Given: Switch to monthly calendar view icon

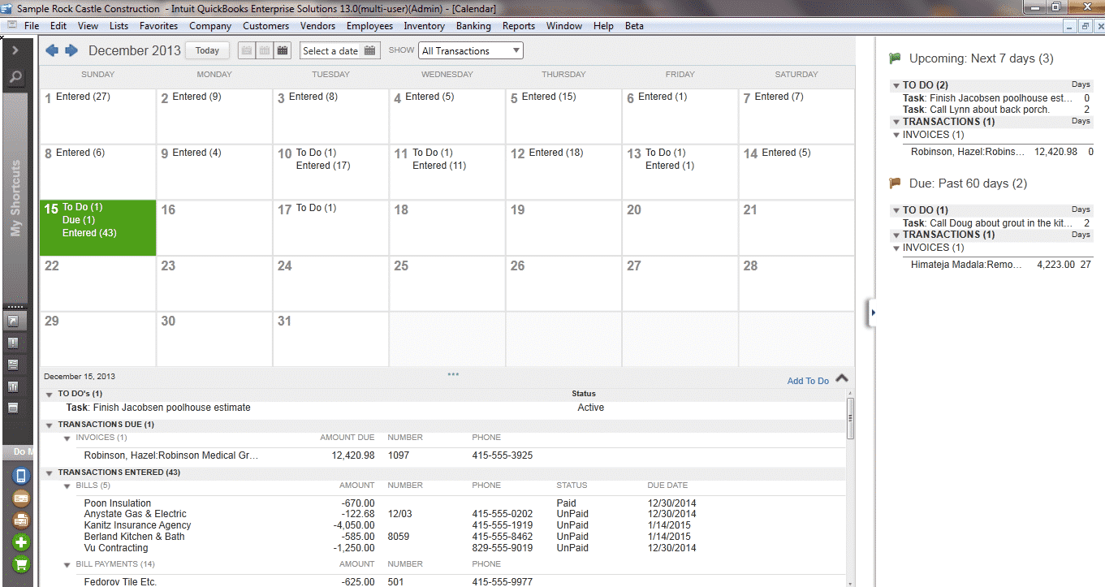Looking at the screenshot, I should click(283, 50).
